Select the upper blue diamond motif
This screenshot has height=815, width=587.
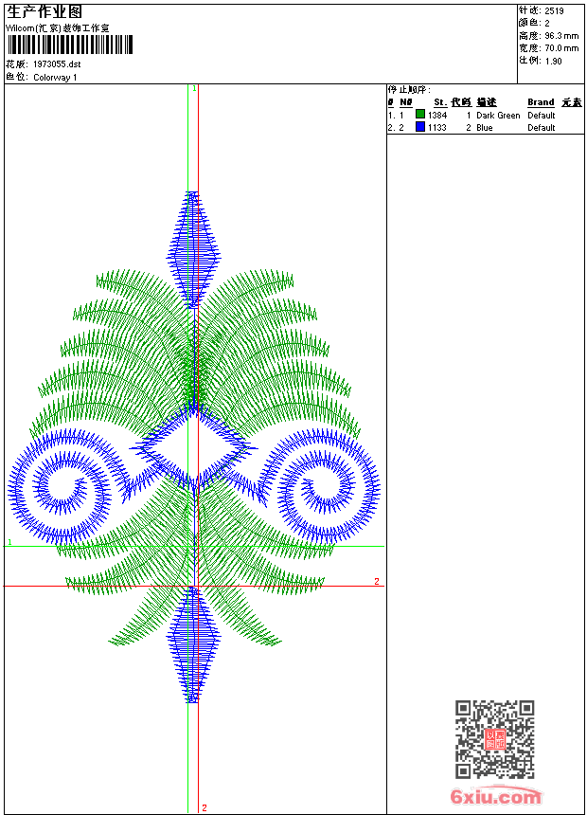pyautogui.click(x=194, y=249)
